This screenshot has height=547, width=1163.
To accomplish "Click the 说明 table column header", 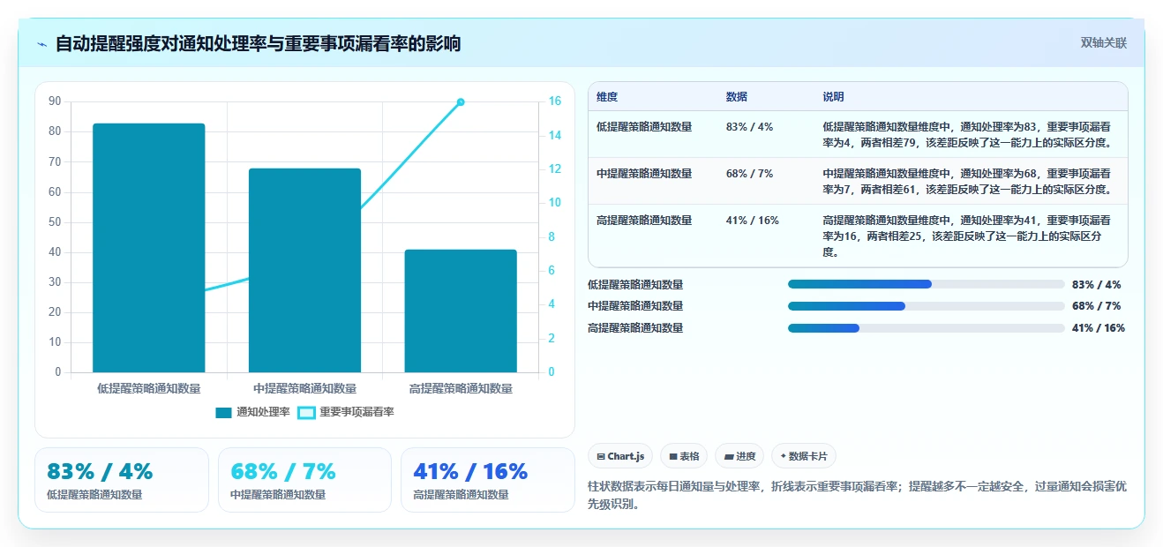I will tap(833, 97).
